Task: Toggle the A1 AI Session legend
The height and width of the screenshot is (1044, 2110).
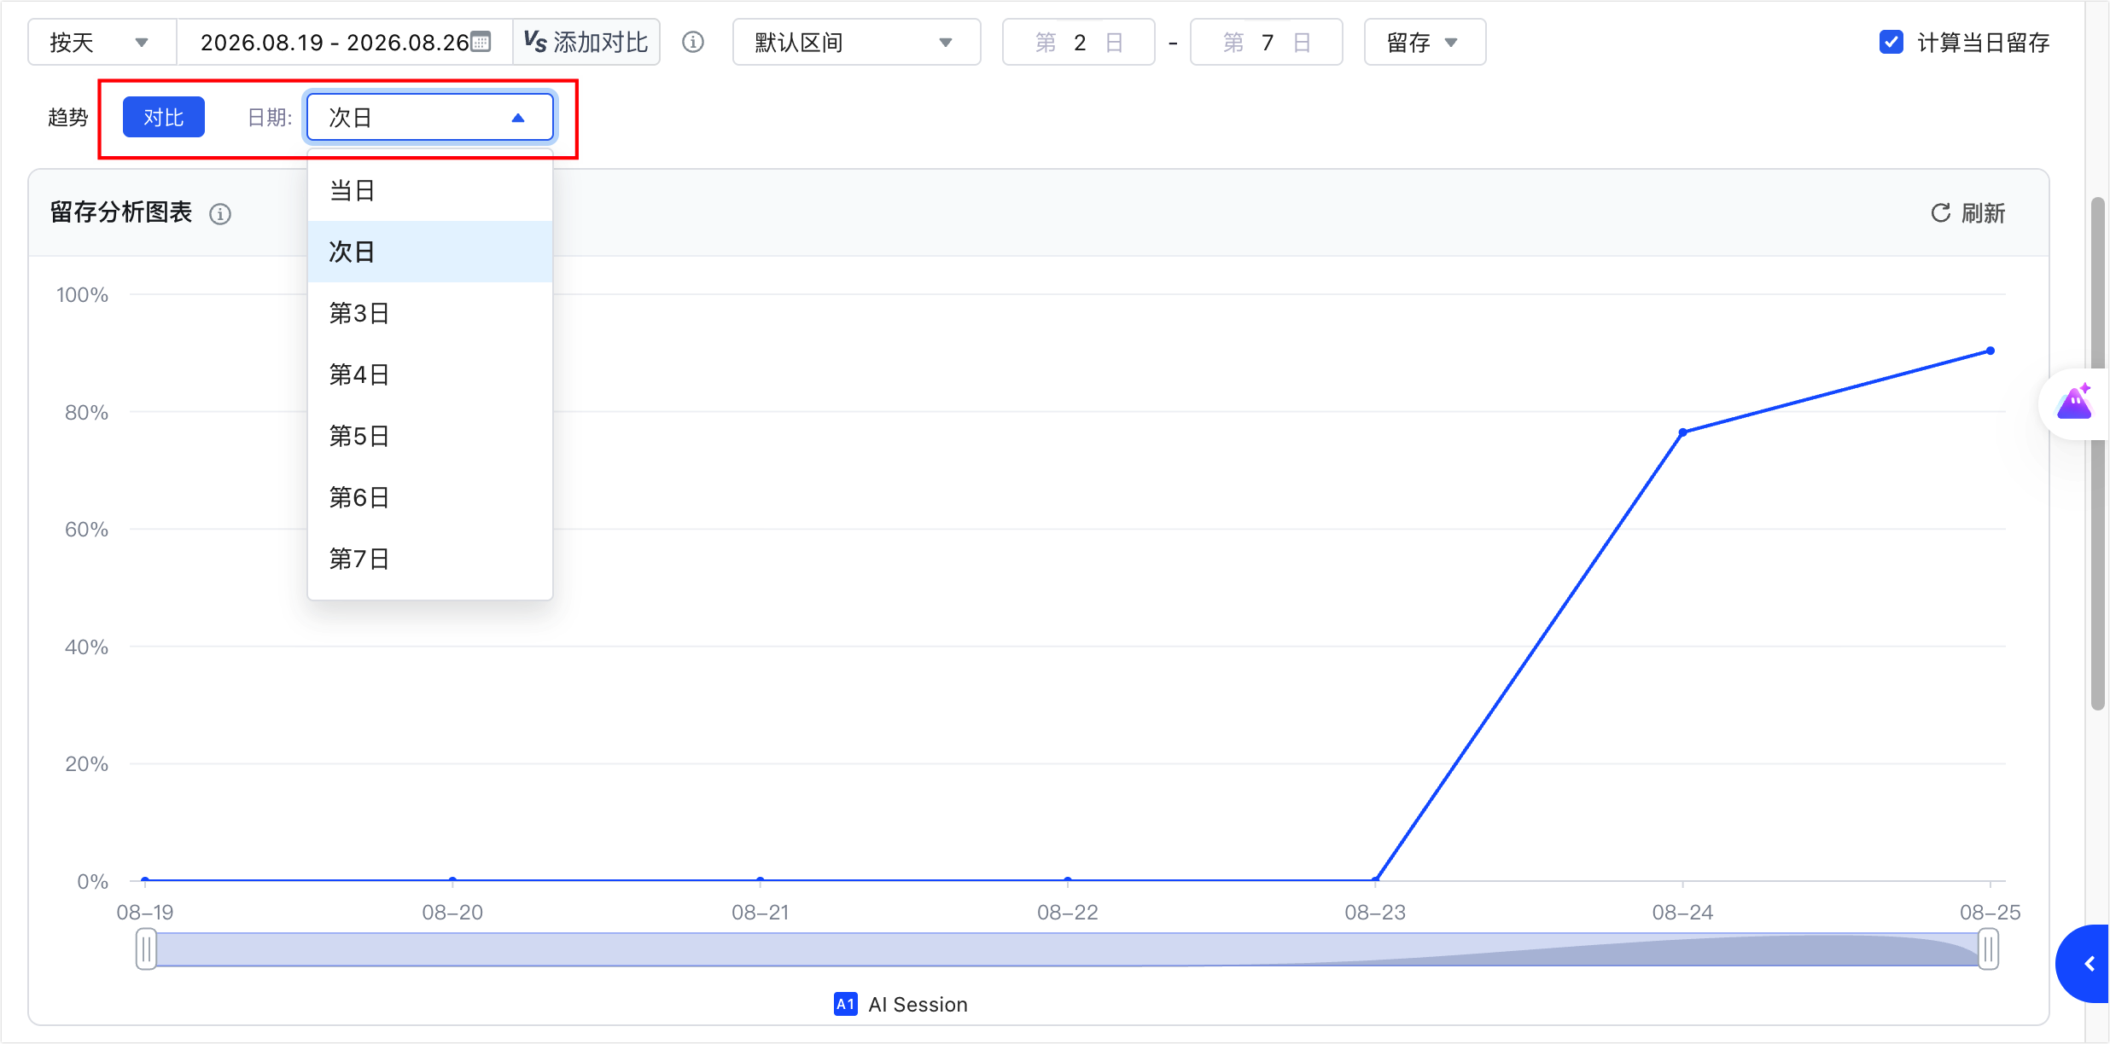Action: coord(901,1004)
